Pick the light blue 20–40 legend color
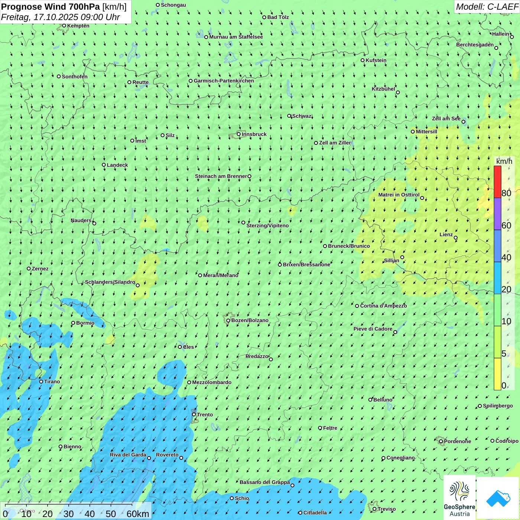520x520 pixels. 497,278
